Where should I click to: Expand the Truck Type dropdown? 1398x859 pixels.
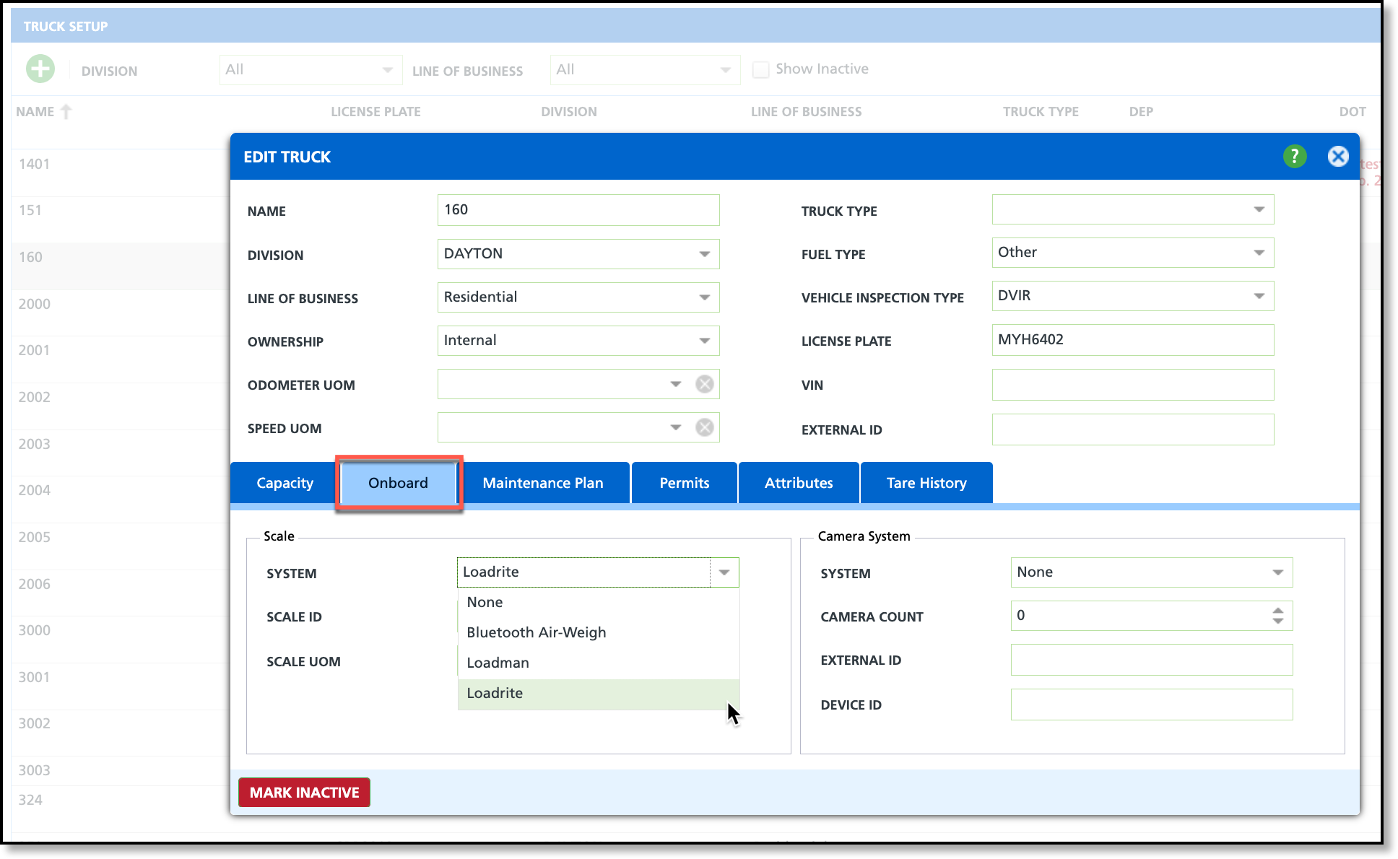(1259, 209)
